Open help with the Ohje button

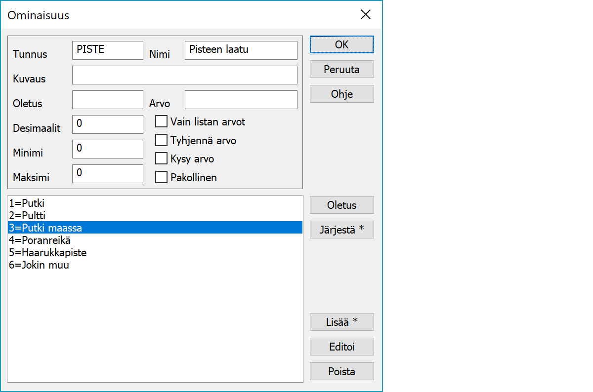coord(341,94)
